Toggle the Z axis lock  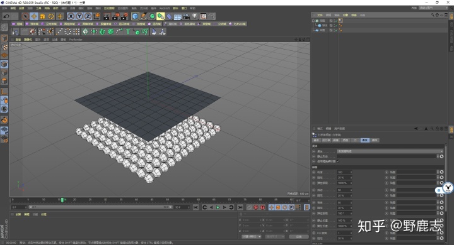click(88, 16)
